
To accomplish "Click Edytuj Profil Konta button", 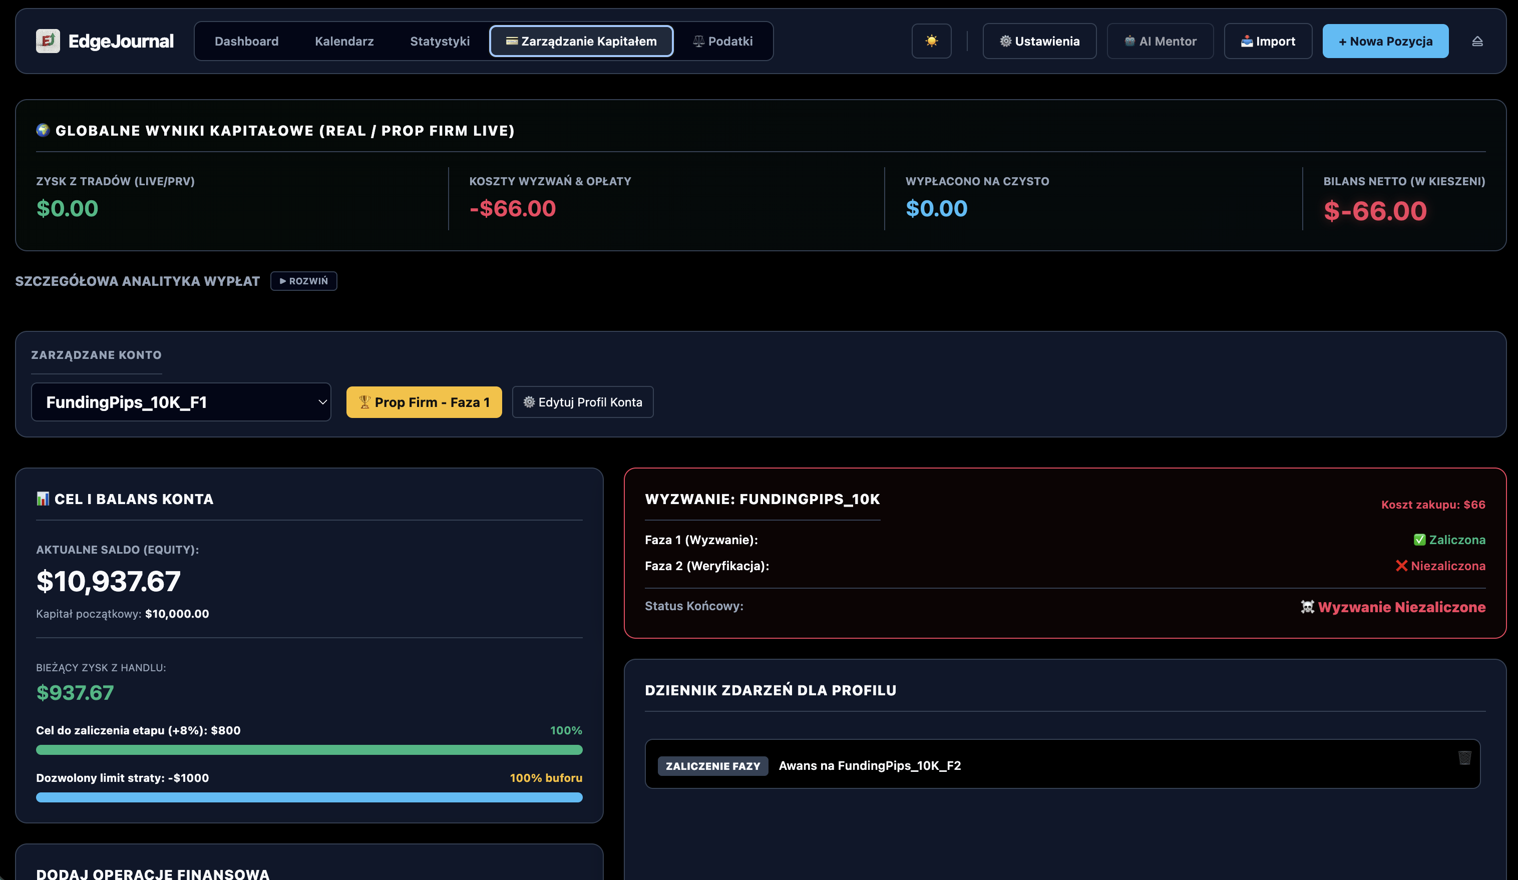I will coord(582,402).
